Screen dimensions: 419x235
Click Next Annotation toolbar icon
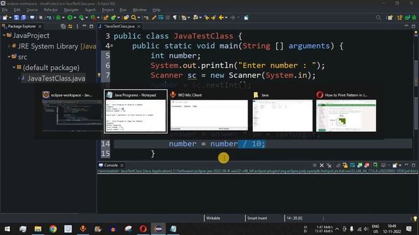[184, 18]
